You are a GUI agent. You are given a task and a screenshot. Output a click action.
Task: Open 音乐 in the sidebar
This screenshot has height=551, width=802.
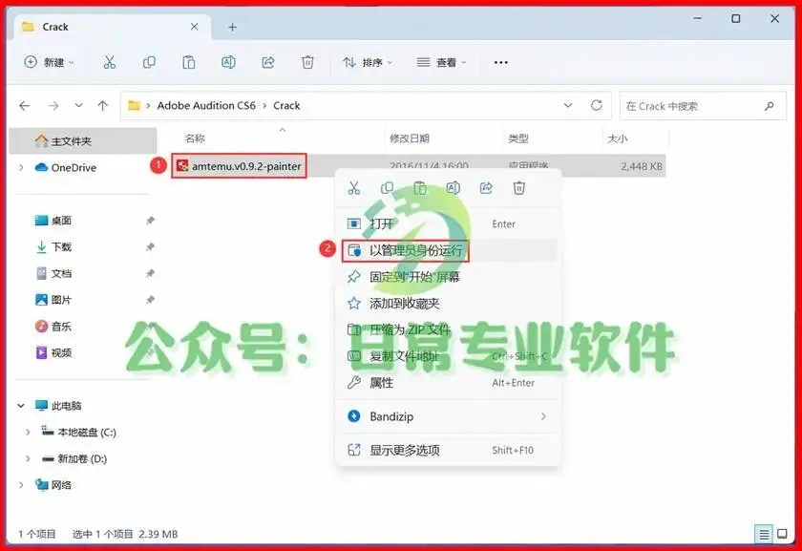point(53,327)
